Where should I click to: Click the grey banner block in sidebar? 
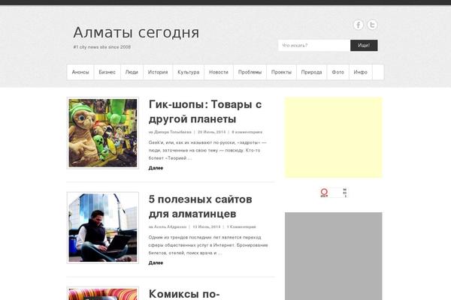pyautogui.click(x=333, y=256)
